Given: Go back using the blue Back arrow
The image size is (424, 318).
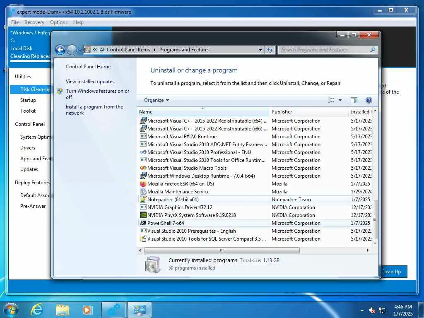Looking at the screenshot, I should coord(60,50).
